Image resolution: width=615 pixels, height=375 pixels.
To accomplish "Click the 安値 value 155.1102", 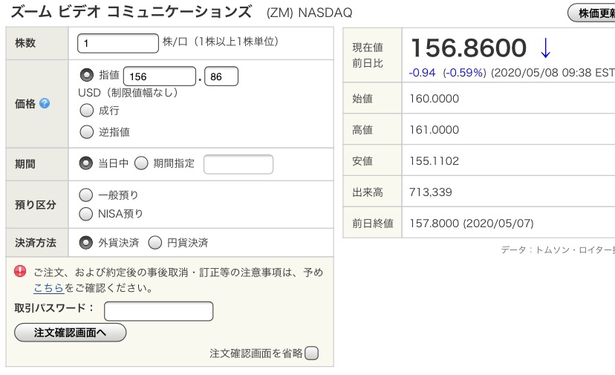I will 435,161.
